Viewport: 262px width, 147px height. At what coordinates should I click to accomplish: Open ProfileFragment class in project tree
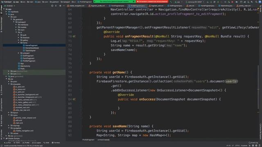(x=29, y=61)
